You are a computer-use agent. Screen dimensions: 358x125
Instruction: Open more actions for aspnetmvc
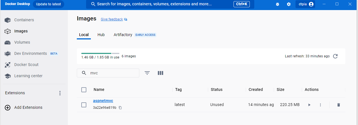coord(320,105)
